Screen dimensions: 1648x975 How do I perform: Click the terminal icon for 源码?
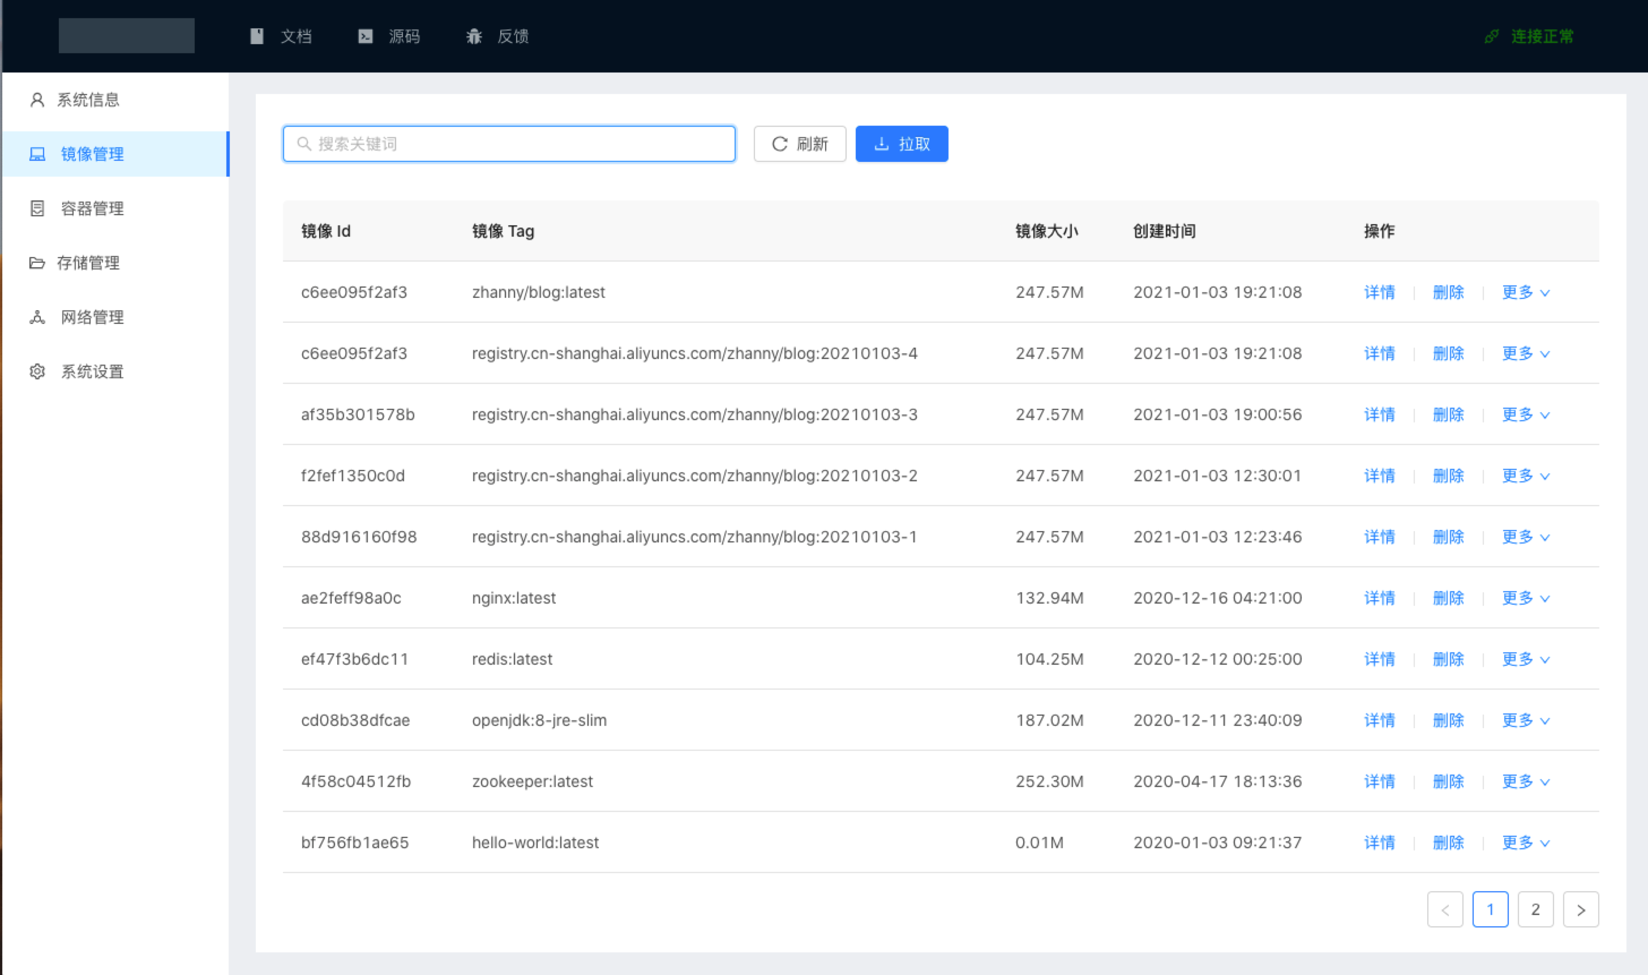[365, 36]
